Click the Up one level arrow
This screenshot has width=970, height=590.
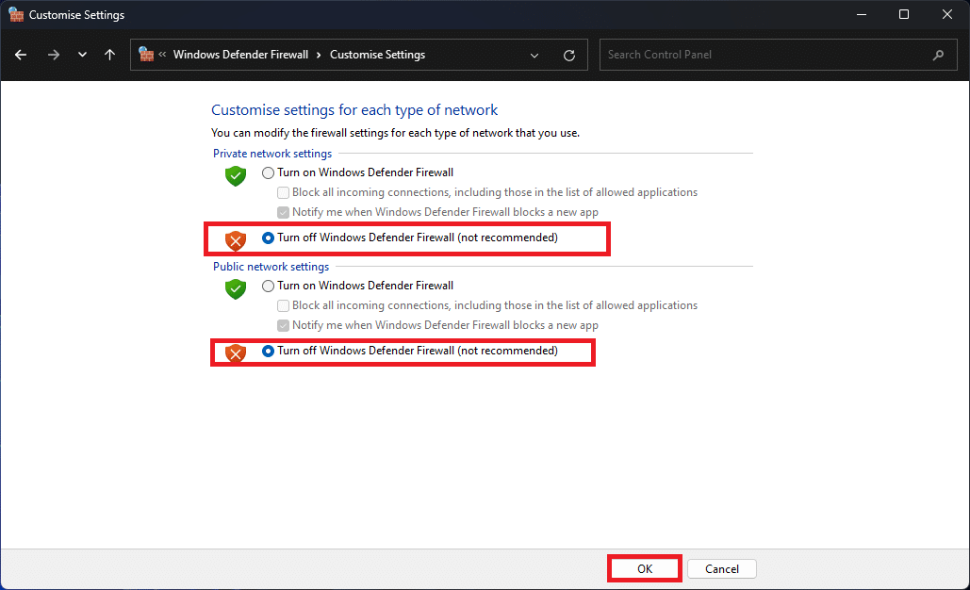110,55
